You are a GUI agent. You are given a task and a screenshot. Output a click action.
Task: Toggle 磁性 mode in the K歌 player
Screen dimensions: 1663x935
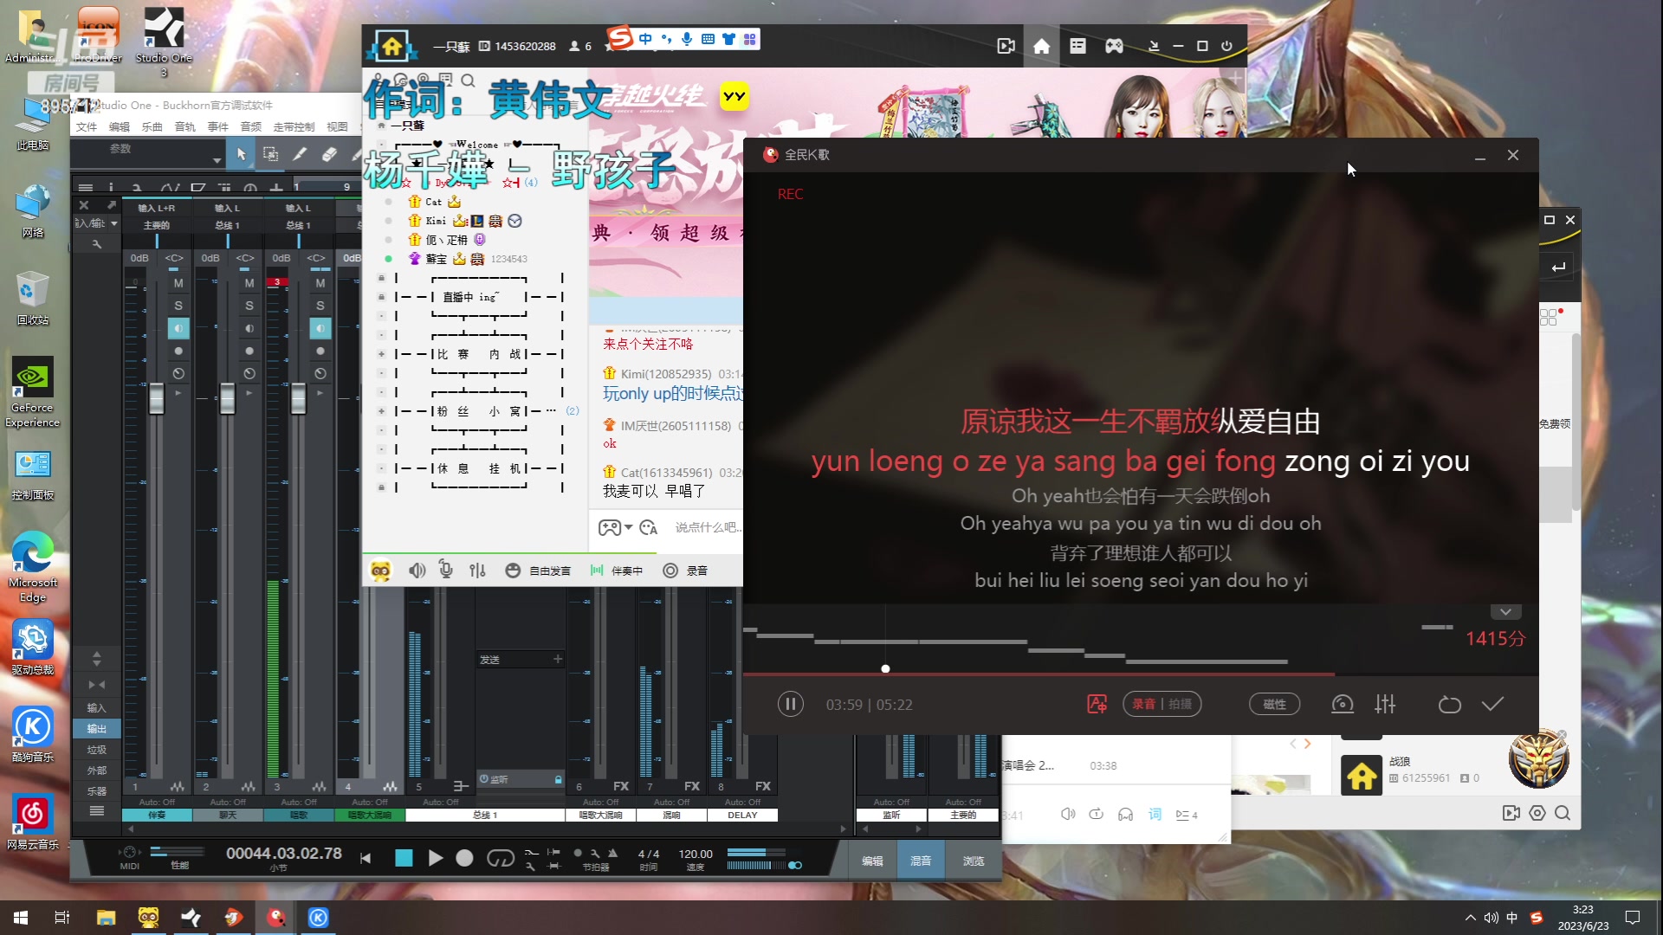[1274, 704]
